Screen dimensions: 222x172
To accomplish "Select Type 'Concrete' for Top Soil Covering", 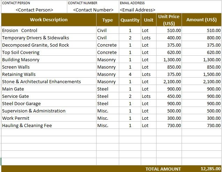I will point(108,52).
